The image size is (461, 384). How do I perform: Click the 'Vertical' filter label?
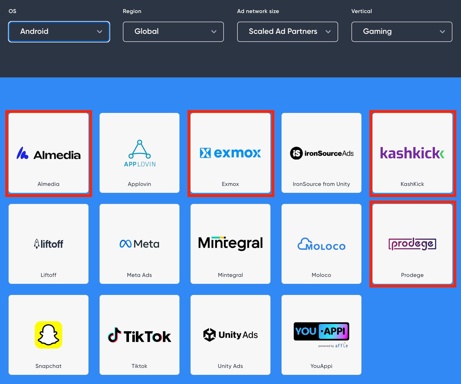tap(362, 11)
